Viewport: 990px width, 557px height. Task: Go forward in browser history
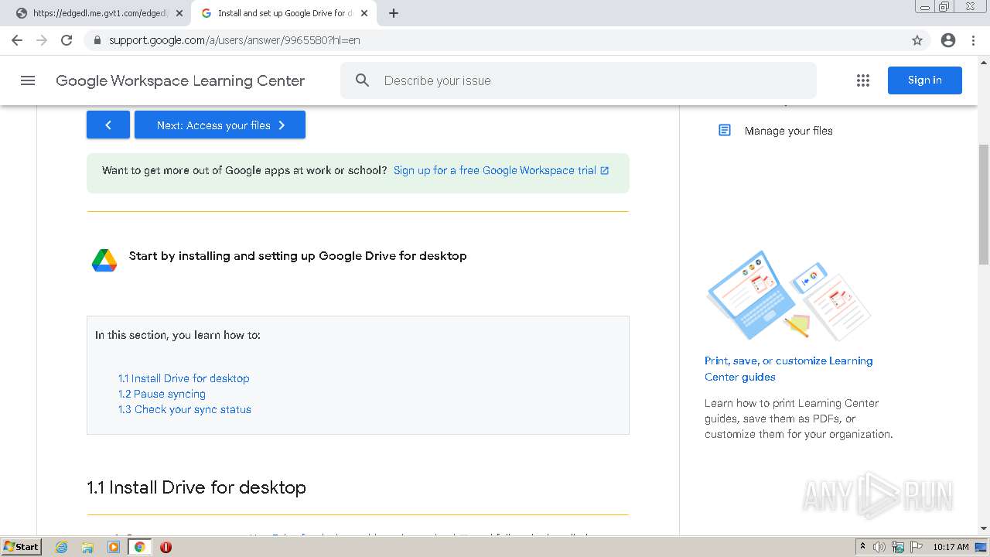tap(42, 40)
